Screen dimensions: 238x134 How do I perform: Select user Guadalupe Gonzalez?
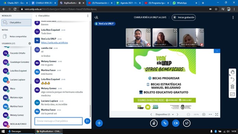(x=16, y=62)
